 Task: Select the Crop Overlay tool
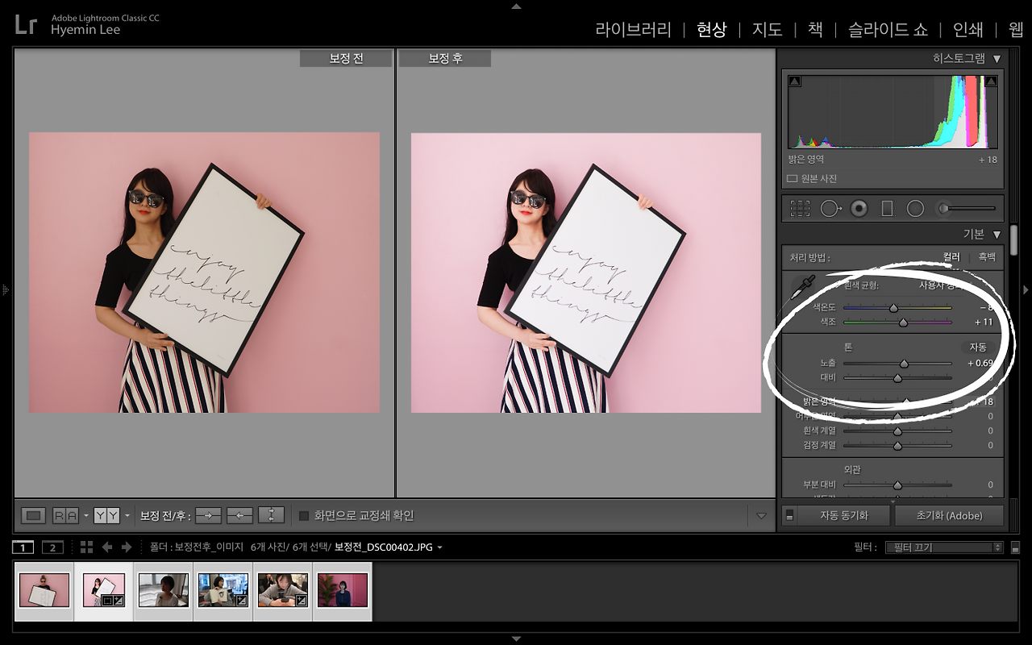[800, 209]
